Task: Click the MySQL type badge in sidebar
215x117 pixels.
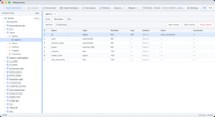Action: click(37, 18)
